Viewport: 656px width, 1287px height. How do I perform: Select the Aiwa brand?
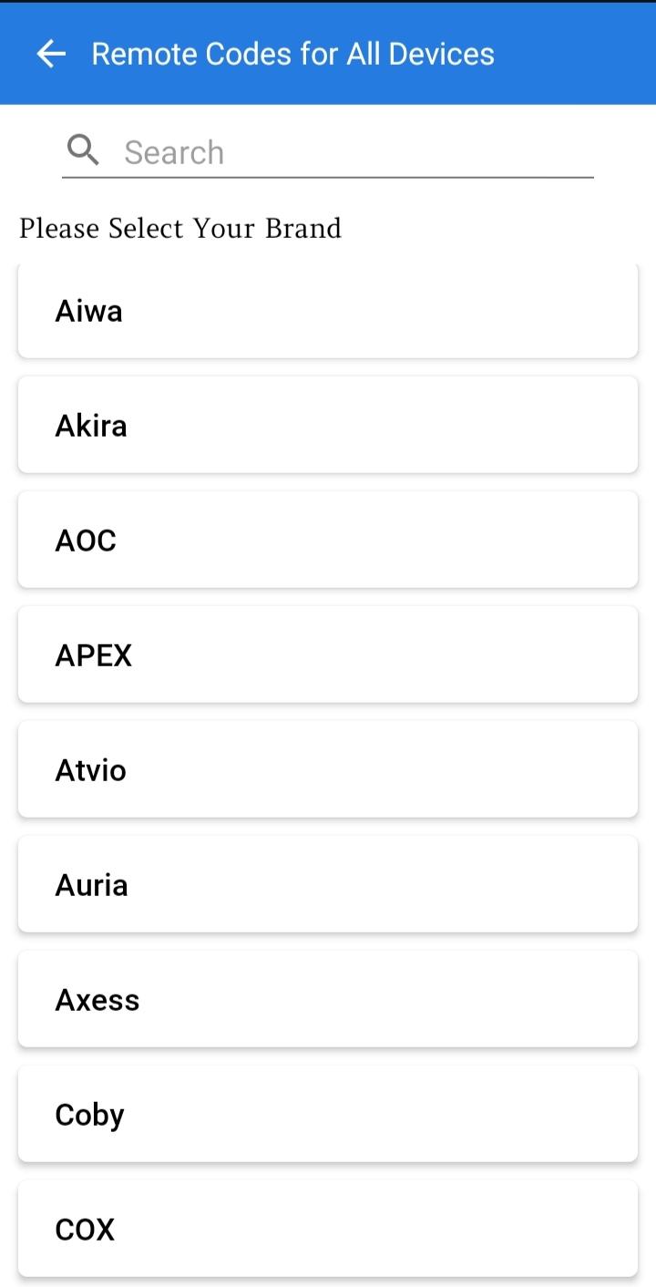tap(328, 311)
